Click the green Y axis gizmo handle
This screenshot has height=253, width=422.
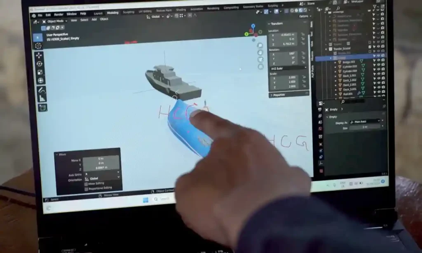point(246,34)
